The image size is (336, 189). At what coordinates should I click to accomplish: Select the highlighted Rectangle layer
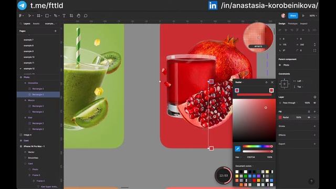pyautogui.click(x=38, y=94)
